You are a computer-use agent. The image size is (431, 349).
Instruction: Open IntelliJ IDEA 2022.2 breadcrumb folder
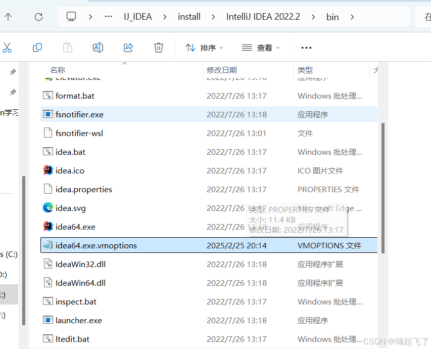pyautogui.click(x=263, y=17)
